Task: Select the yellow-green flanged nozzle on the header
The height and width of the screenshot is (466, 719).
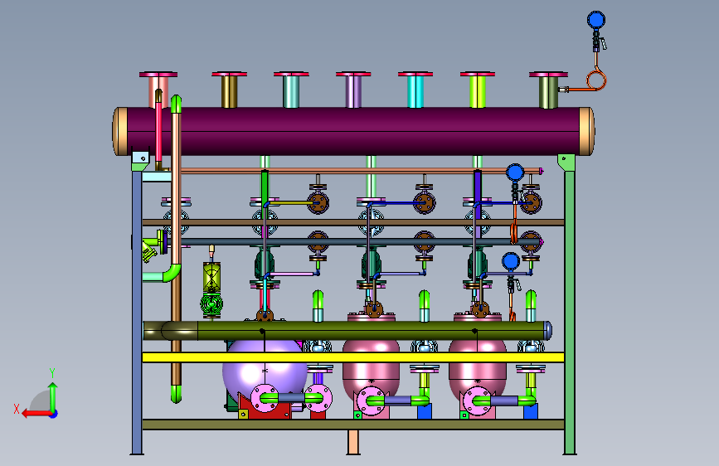Action: [x=478, y=89]
